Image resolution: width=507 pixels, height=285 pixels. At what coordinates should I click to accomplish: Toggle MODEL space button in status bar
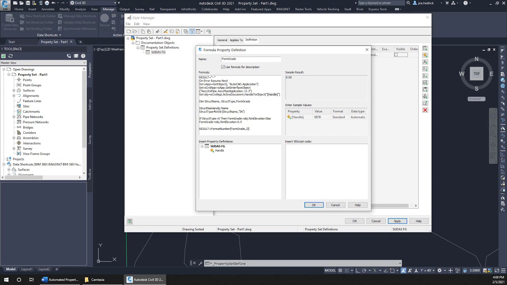[330, 270]
